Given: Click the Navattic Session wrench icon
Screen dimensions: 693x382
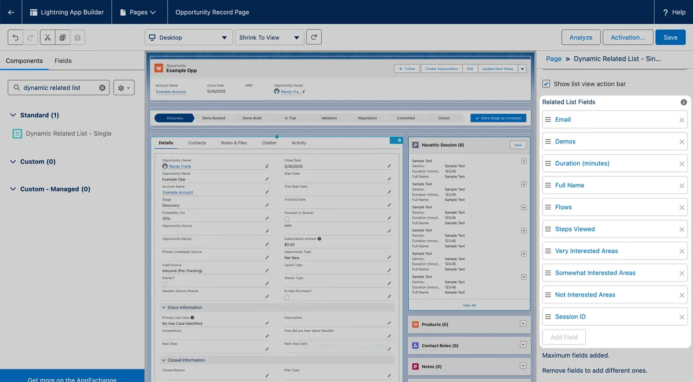Looking at the screenshot, I should [x=415, y=145].
